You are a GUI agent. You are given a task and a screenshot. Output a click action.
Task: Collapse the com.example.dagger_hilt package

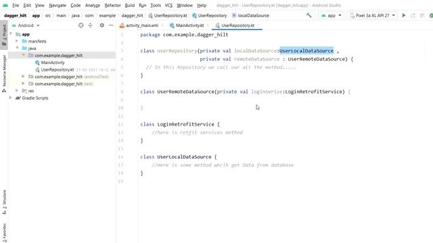pyautogui.click(x=24, y=55)
